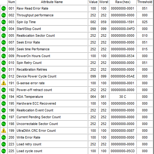
Task: Select the Write Error Rate attribute name
Action: click(x=28, y=137)
